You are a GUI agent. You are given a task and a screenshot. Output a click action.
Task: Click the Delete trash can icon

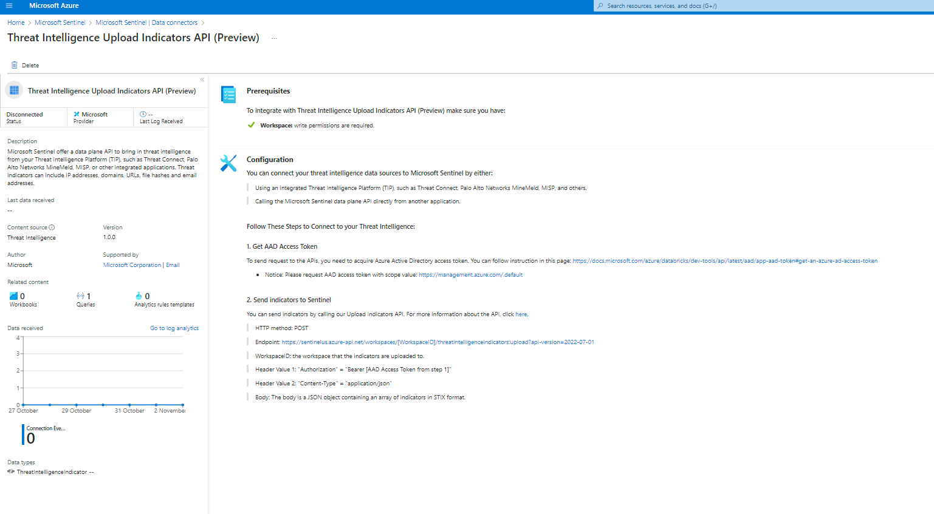[x=15, y=65]
